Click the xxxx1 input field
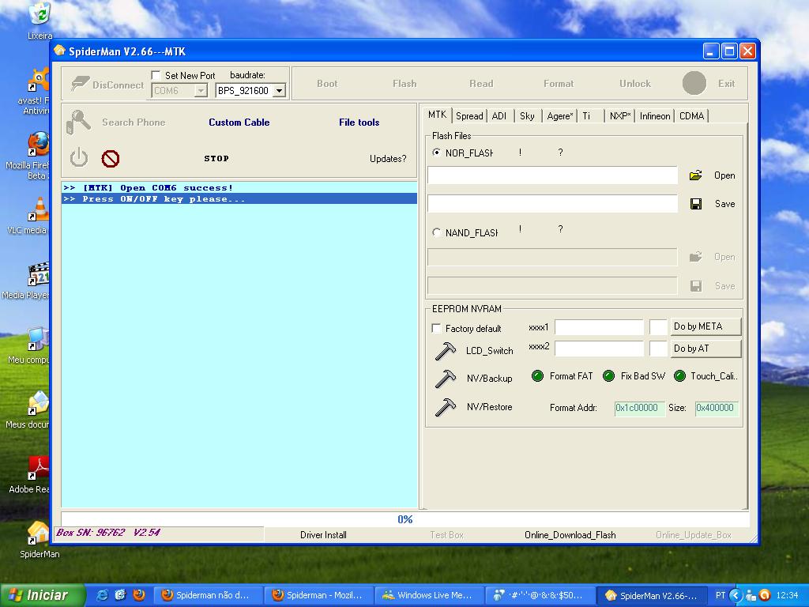 tap(599, 327)
